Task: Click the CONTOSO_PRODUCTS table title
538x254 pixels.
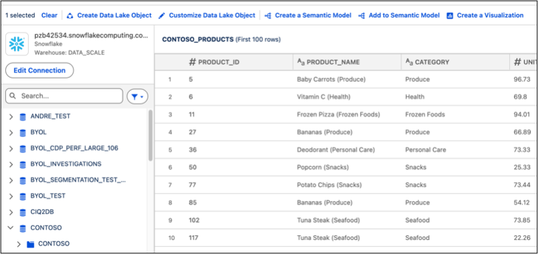Action: coord(198,40)
